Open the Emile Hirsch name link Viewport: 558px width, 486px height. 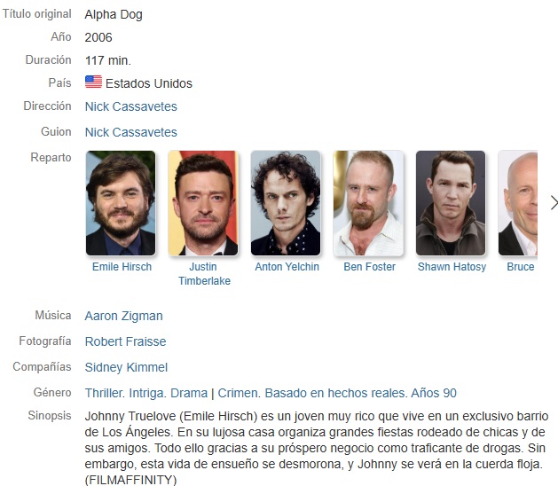point(122,266)
